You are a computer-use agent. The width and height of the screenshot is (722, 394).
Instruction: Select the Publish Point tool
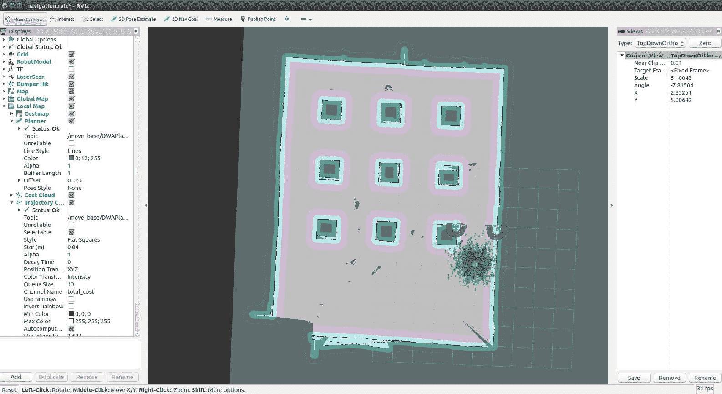[x=258, y=19]
